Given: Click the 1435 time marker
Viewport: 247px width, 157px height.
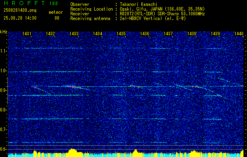Looking at the screenshot, I should [x=121, y=33].
